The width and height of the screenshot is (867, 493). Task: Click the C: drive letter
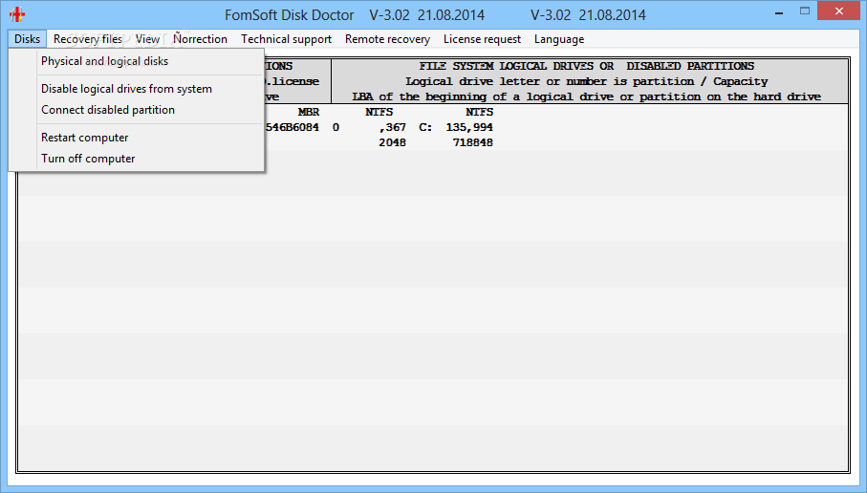pos(425,128)
